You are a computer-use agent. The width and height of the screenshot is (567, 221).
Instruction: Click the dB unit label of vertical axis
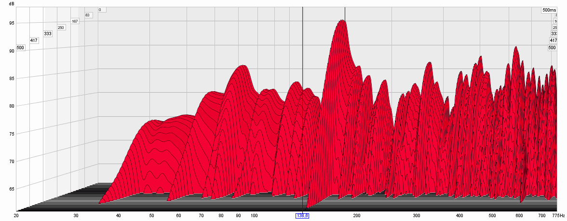pyautogui.click(x=11, y=4)
